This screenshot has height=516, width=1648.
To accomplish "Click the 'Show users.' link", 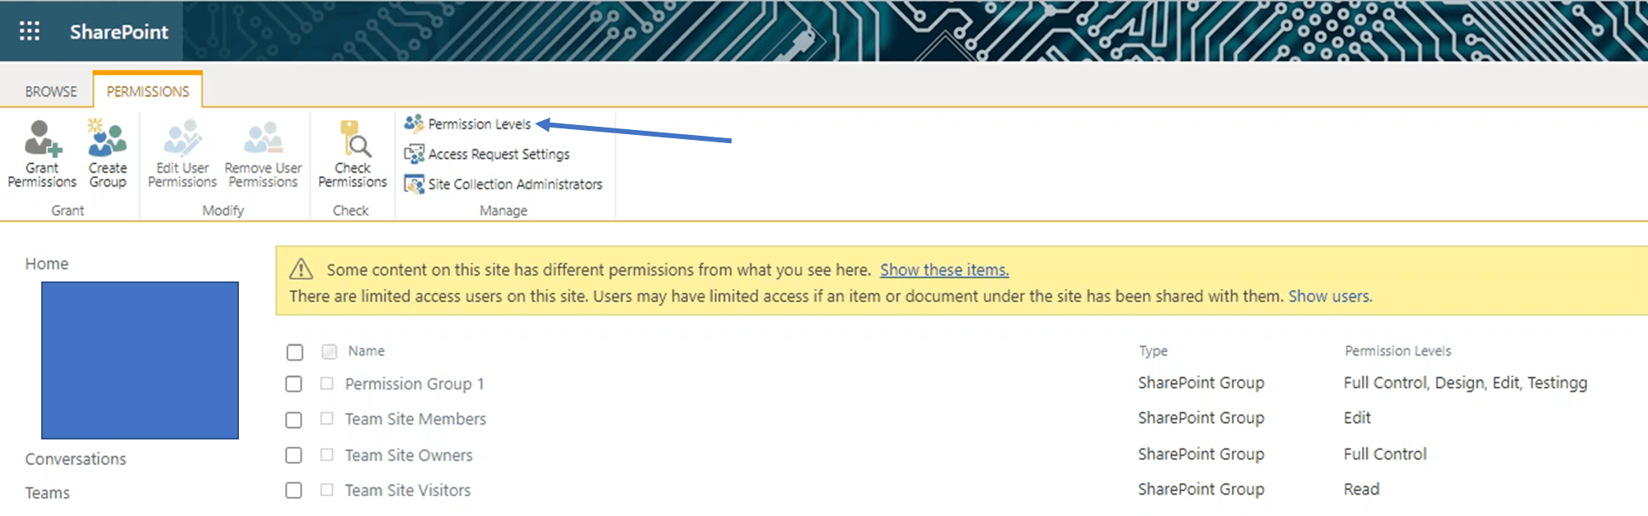I will tap(1331, 296).
